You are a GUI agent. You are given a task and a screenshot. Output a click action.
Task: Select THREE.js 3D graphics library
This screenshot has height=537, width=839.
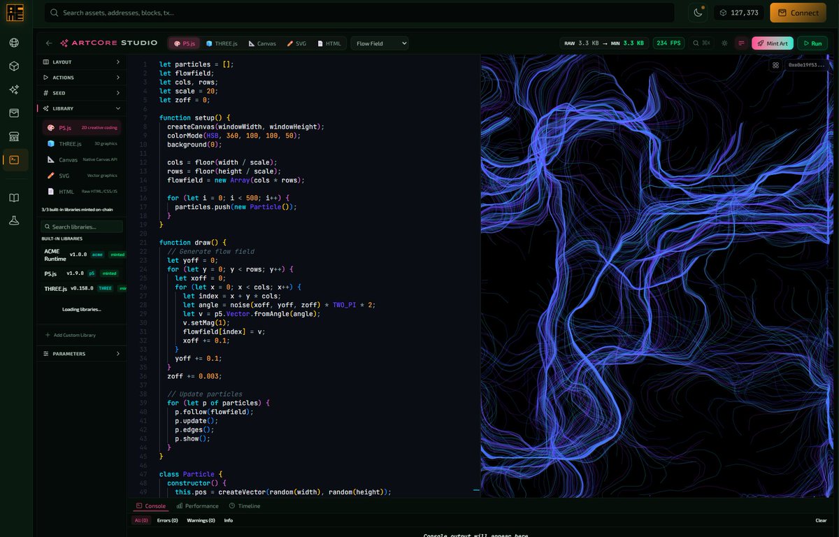(81, 143)
